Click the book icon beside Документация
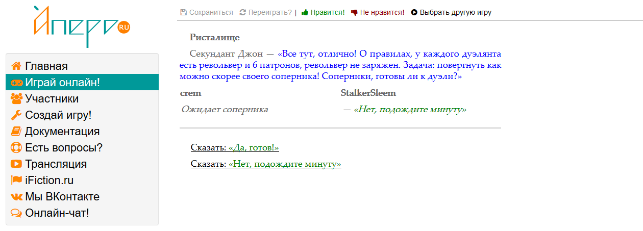Viewport: 643px width, 231px height. click(16, 132)
